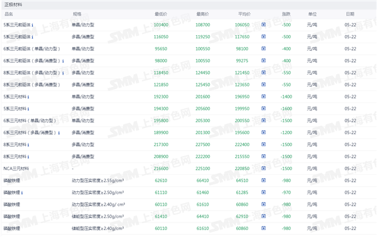
Task: Click change value -1200
Action: click(x=286, y=133)
